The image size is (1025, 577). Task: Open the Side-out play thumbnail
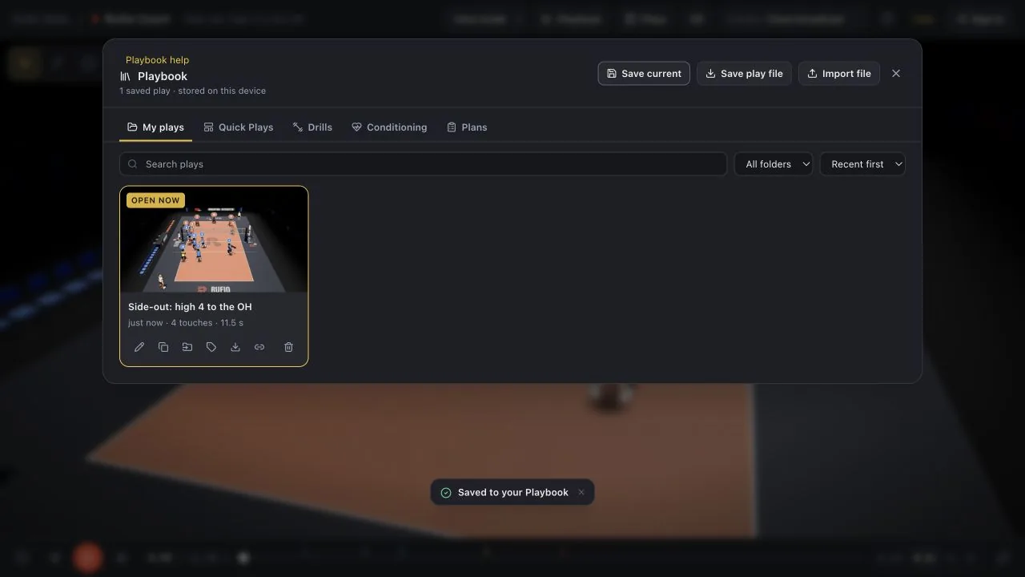214,240
